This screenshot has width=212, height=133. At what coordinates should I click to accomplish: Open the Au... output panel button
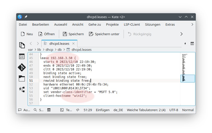click(x=24, y=110)
